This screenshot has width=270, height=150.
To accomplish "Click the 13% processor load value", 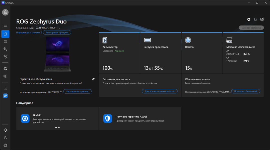I will 147,68.
